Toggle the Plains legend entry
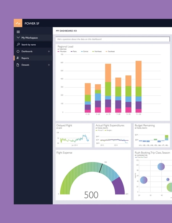Image resolution: width=172 pixels, height=223 pixels. coord(74,51)
